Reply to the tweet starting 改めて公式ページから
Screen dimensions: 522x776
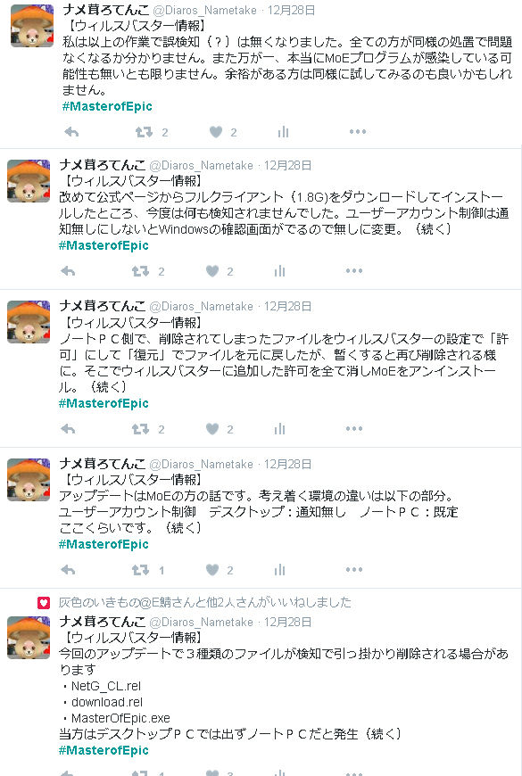(x=68, y=271)
